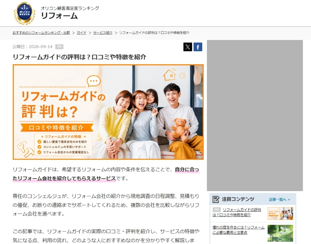Click オリコン顧客満足度ランキング header text
Screen dimensions: 311x244
[70, 8]
